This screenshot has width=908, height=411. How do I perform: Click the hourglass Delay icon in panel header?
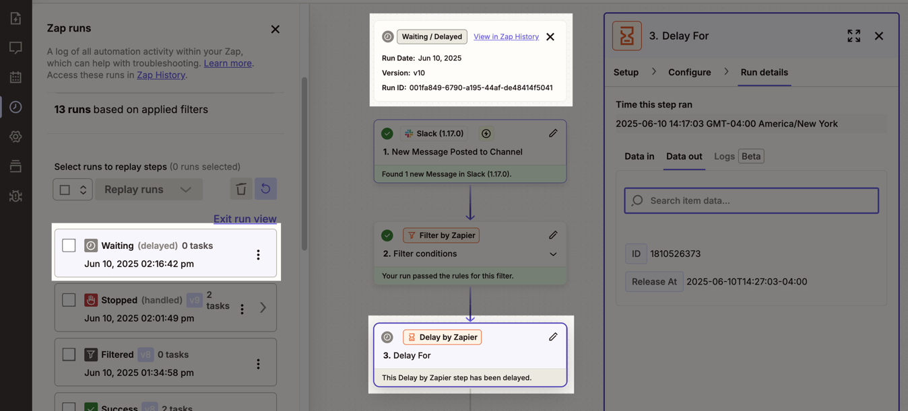pos(627,36)
